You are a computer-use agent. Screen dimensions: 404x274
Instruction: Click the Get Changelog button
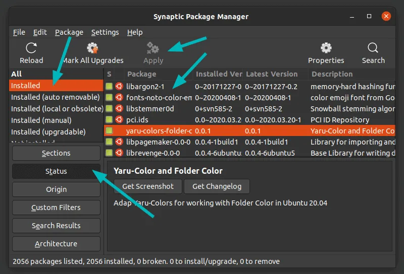pyautogui.click(x=217, y=186)
